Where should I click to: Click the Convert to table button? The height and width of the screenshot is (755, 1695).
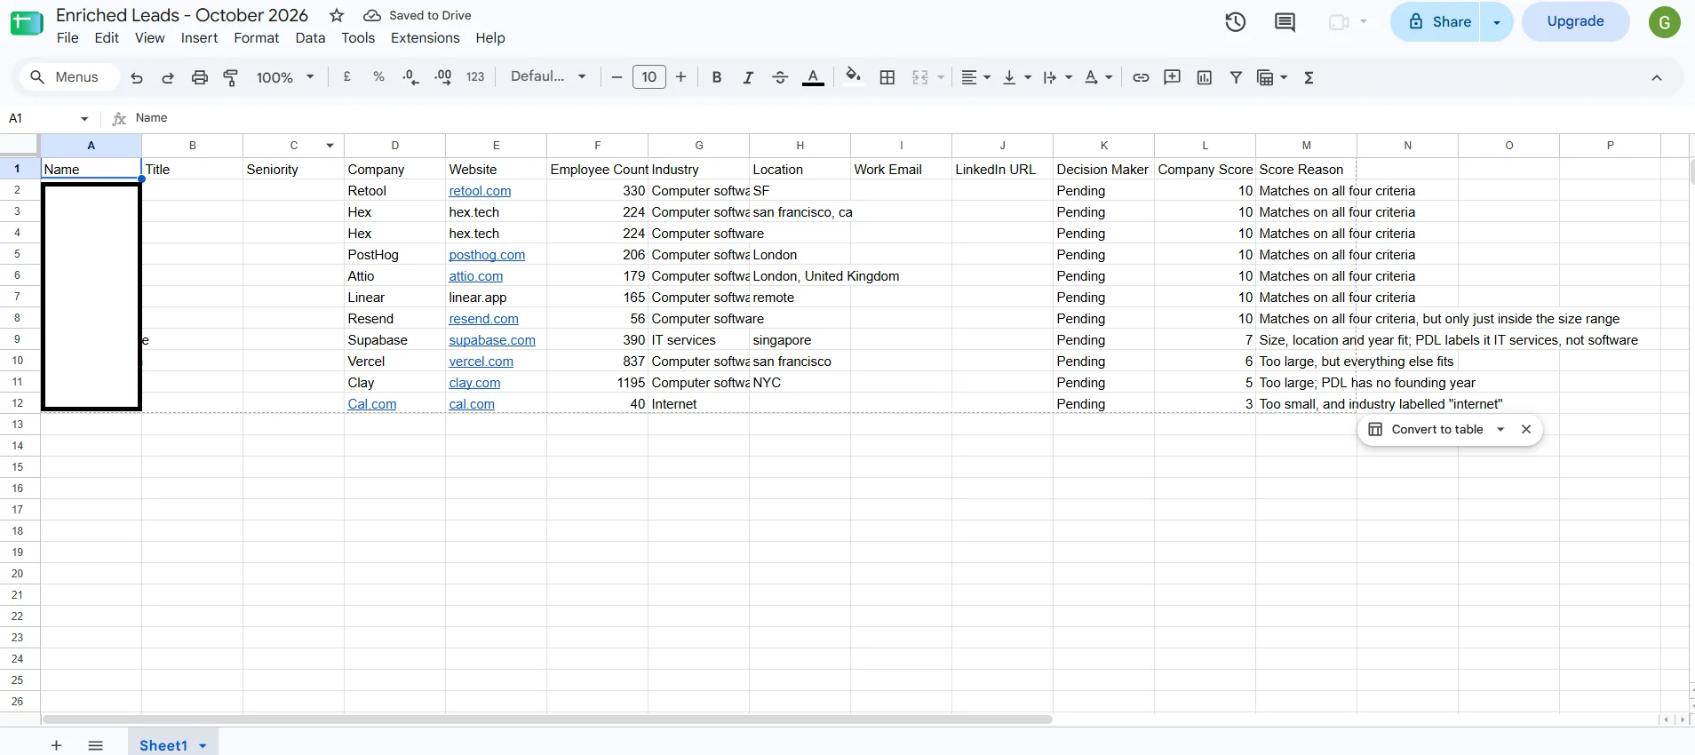point(1427,429)
